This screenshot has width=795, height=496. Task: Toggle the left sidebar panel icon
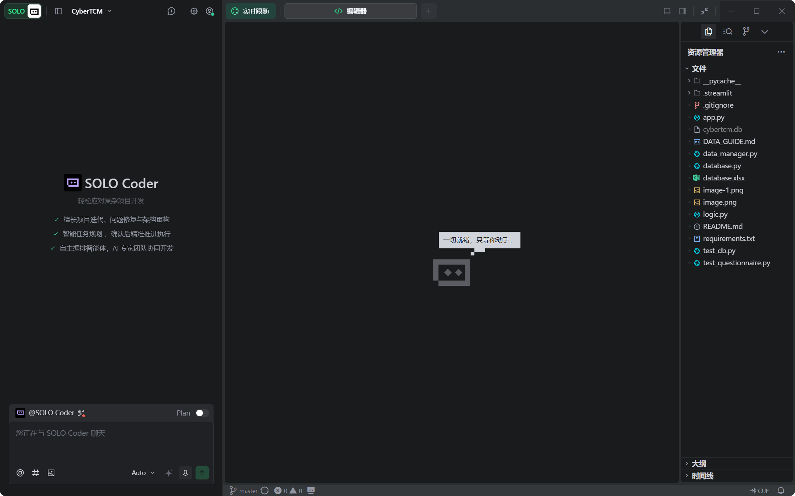58,11
